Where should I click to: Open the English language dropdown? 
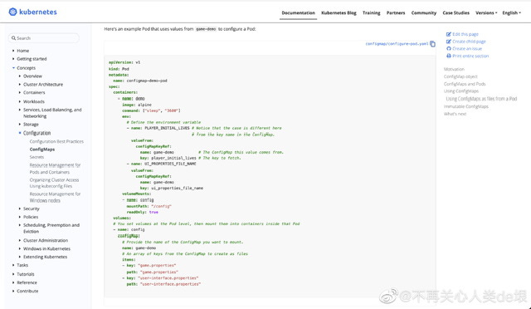(x=511, y=13)
